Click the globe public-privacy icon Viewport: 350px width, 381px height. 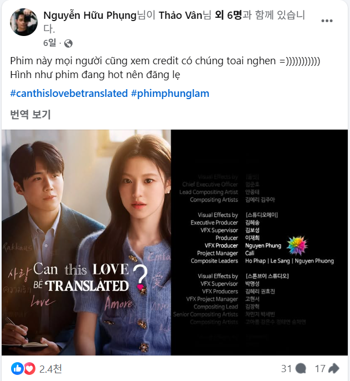(68, 44)
